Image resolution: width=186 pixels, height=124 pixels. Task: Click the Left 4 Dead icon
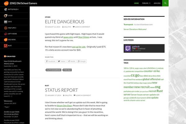6,34
